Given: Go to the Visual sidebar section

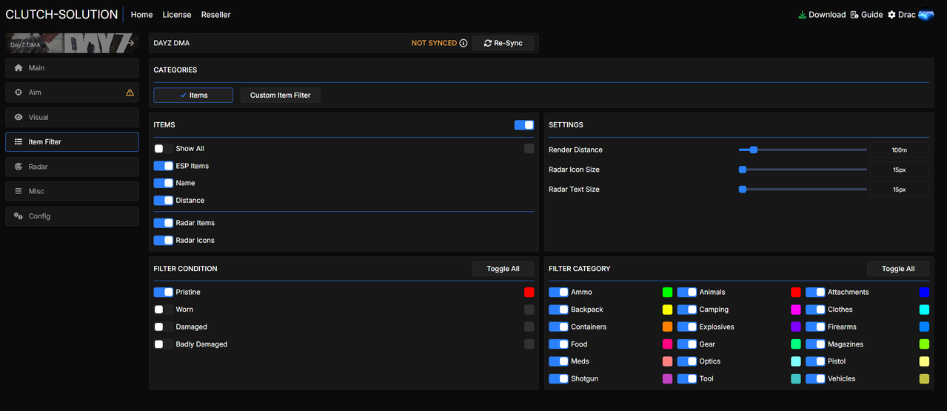Looking at the screenshot, I should click(72, 117).
